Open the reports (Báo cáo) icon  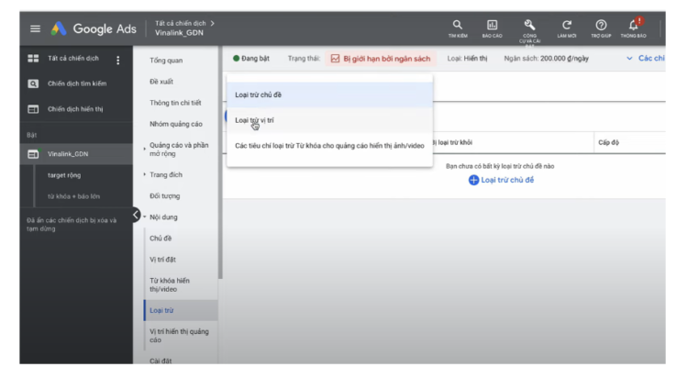coord(492,28)
